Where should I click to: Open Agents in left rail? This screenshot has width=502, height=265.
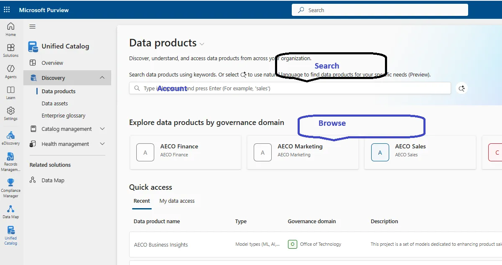point(10,71)
